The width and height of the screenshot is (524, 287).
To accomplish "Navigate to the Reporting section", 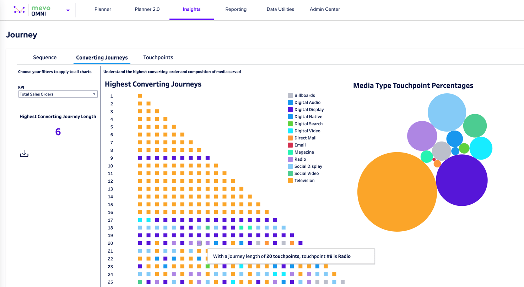I will [236, 9].
